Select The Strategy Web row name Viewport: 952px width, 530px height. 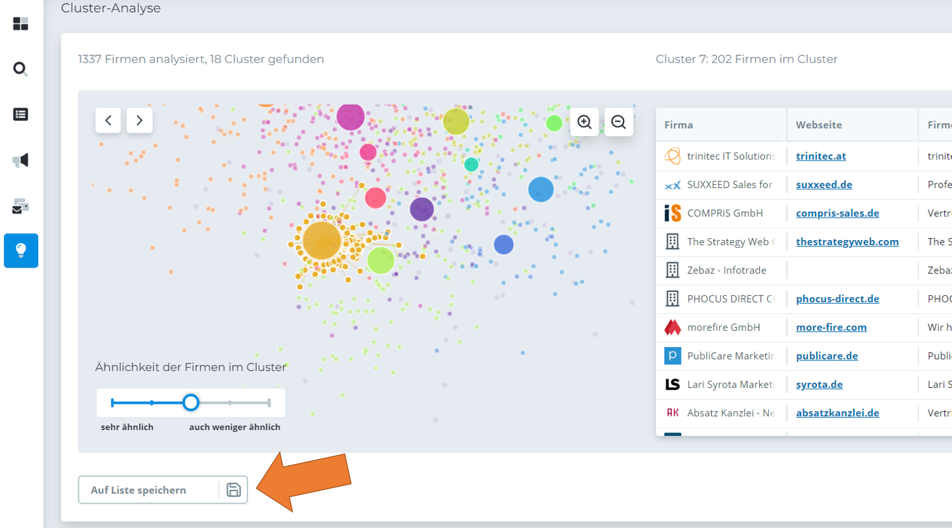[731, 241]
